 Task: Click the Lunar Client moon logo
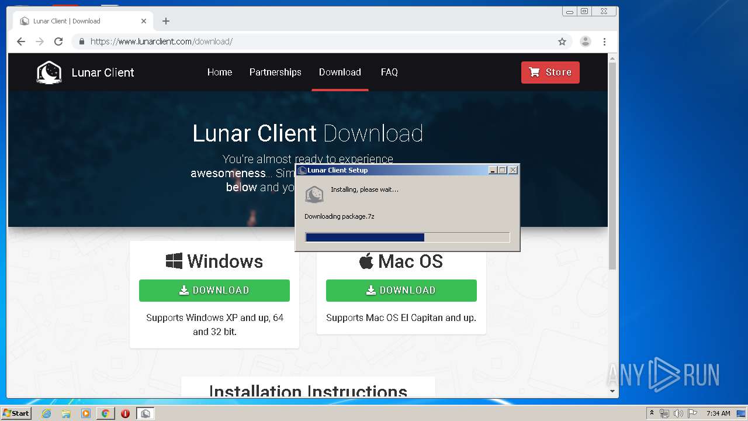49,73
